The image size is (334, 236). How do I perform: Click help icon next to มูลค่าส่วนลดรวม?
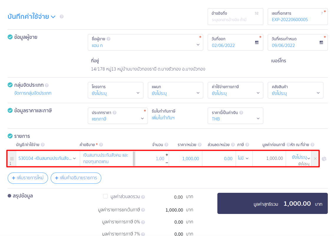pos(143,197)
